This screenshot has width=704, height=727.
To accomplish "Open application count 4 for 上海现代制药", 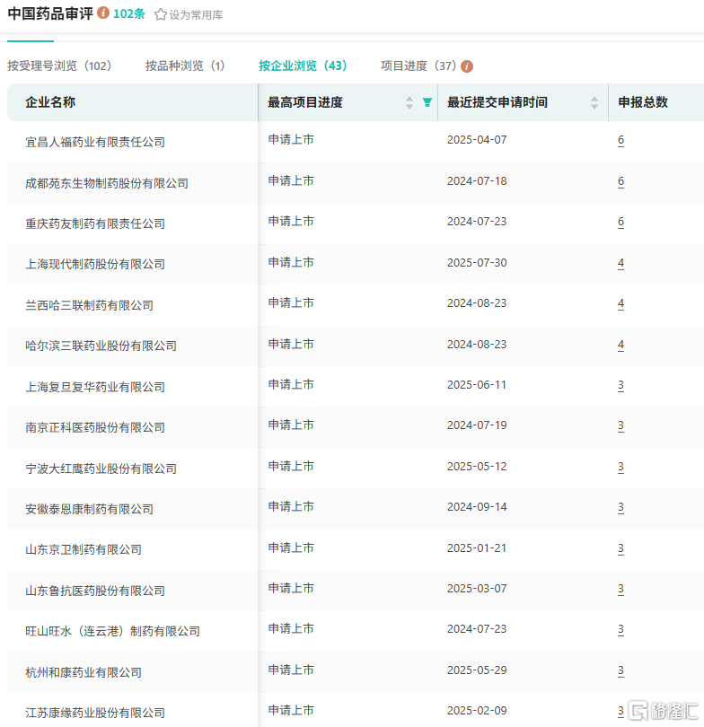I will (x=620, y=263).
